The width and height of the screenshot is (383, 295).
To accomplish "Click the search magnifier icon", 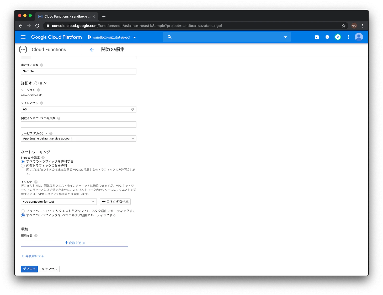I will tap(170, 37).
